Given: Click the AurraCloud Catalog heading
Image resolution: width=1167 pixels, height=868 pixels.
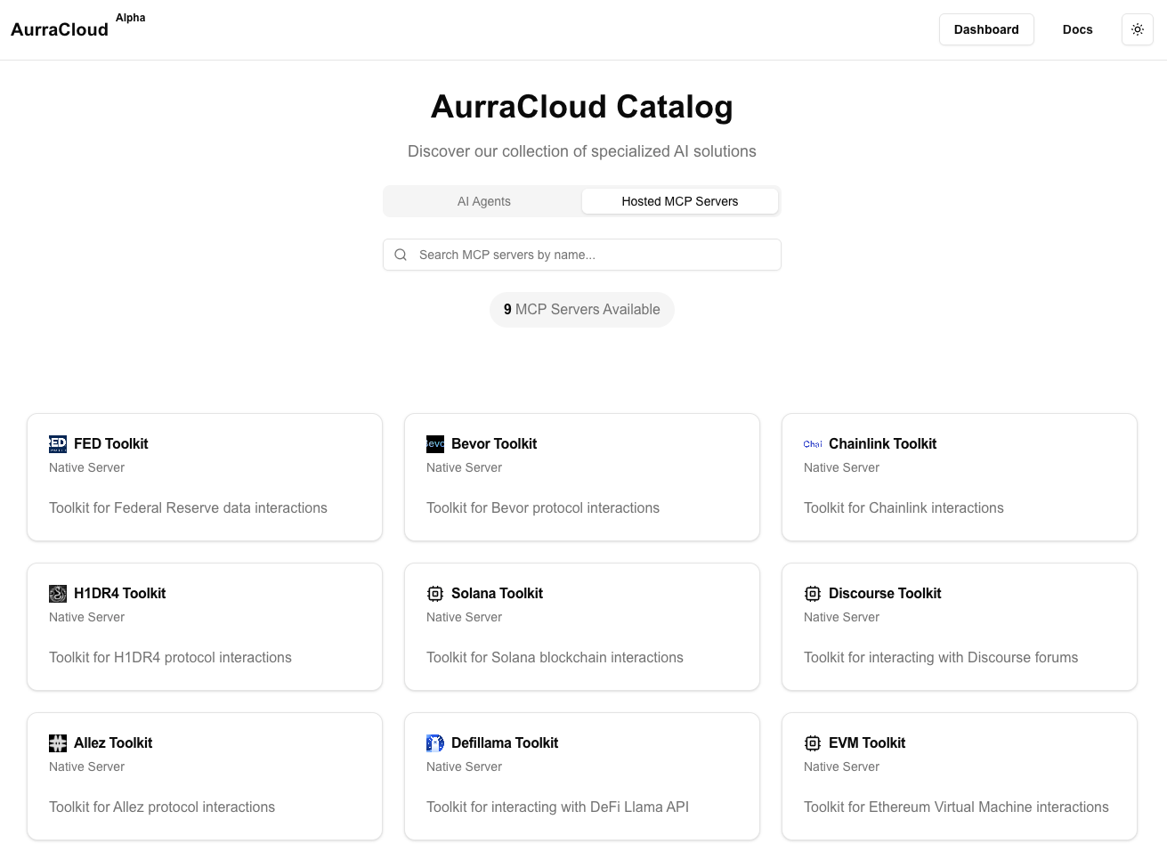Looking at the screenshot, I should coord(582,107).
